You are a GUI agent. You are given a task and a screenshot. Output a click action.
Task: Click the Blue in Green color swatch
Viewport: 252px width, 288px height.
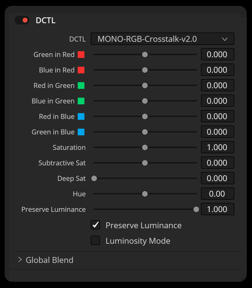tap(81, 101)
